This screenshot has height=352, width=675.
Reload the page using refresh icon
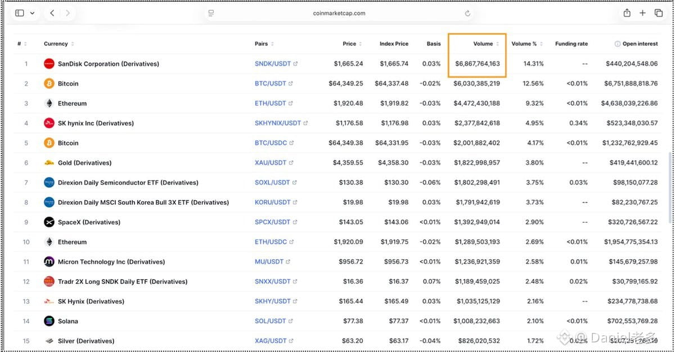point(467,13)
